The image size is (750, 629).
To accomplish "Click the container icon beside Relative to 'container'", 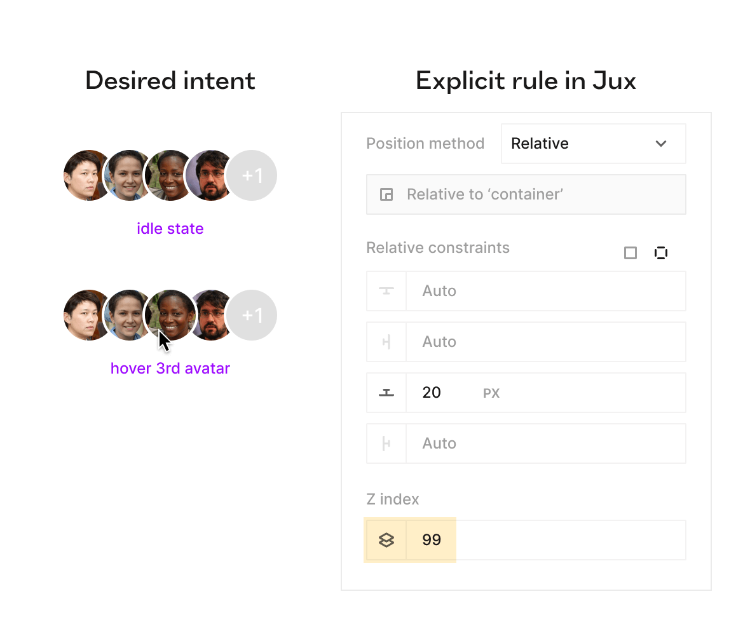I will tap(386, 194).
